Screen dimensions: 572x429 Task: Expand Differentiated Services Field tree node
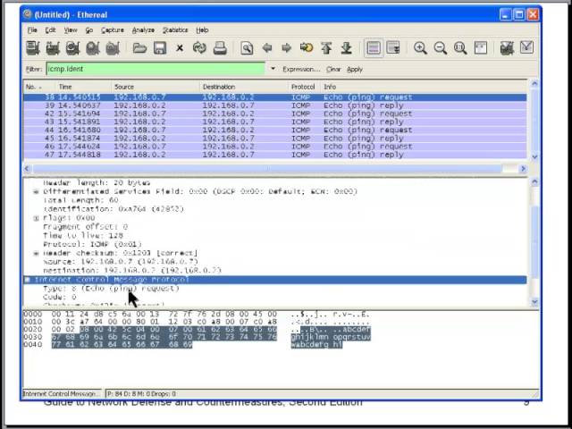point(36,191)
